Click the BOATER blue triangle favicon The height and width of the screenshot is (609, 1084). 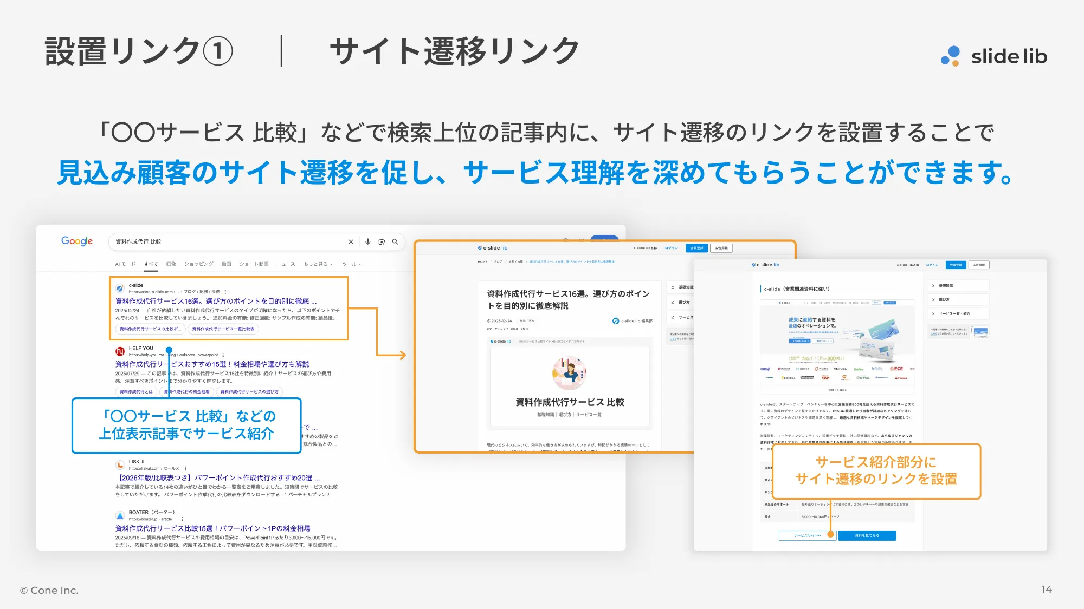[120, 515]
